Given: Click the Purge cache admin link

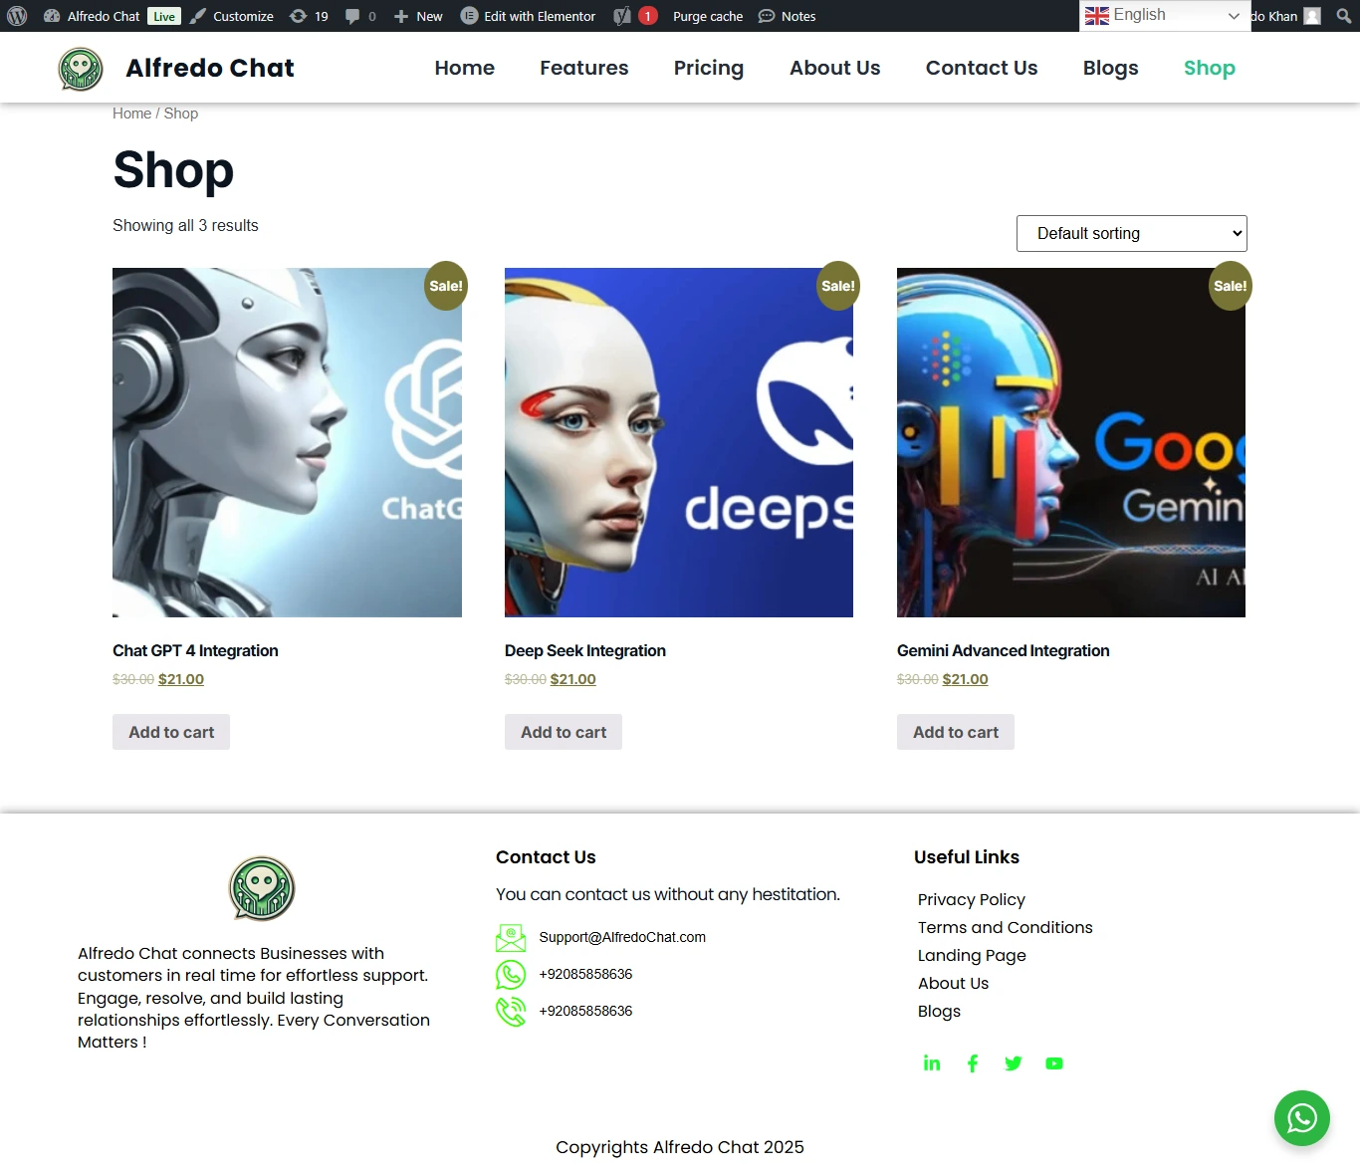Looking at the screenshot, I should [708, 16].
